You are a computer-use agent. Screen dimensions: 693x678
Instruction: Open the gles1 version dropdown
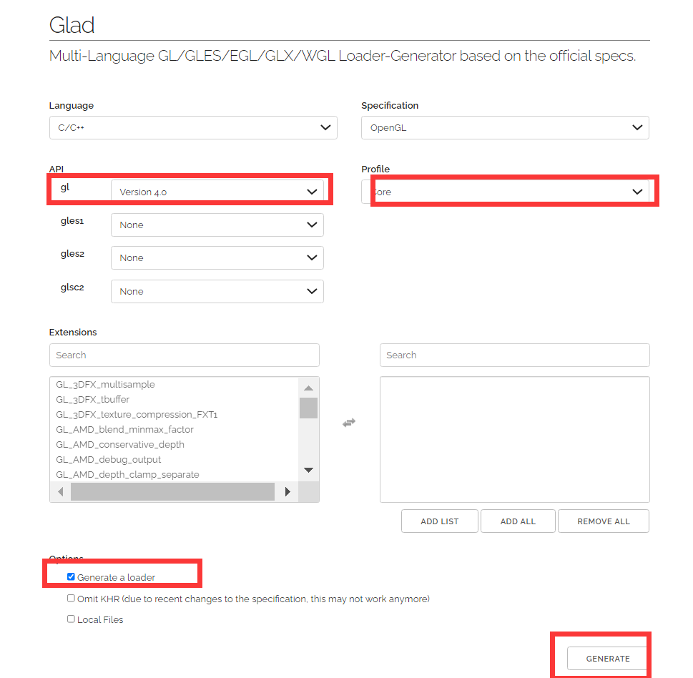(x=217, y=225)
